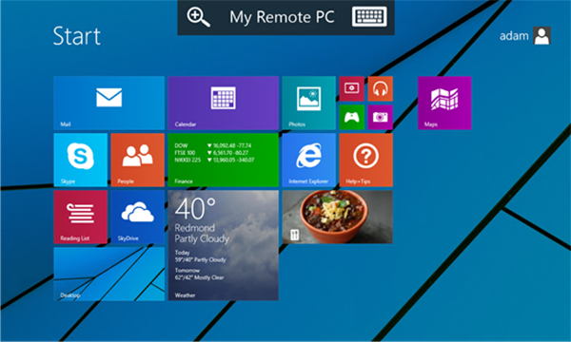
Task: Click the zoom magnifier in connection bar
Action: [x=198, y=17]
